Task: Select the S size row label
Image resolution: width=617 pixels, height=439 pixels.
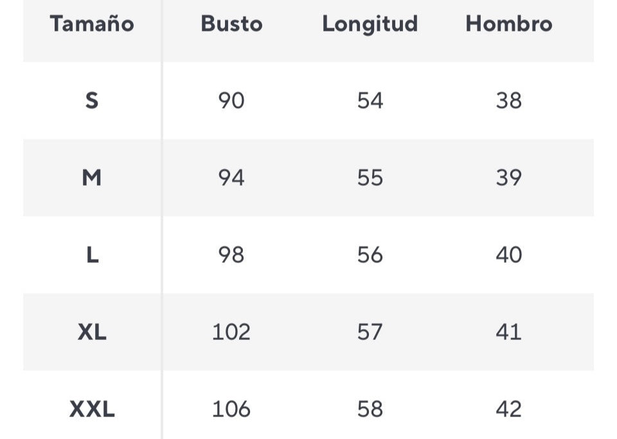Action: [92, 100]
